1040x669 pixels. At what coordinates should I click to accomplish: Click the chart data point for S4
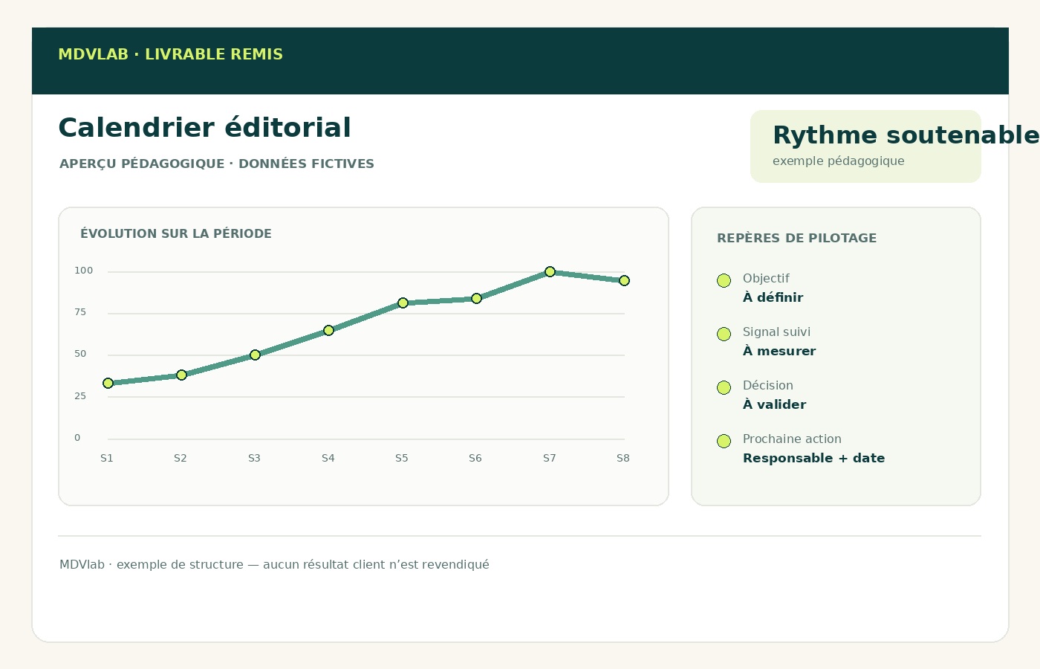click(x=328, y=330)
